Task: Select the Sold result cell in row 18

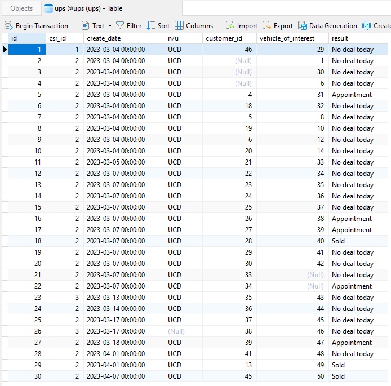Action: [x=339, y=241]
